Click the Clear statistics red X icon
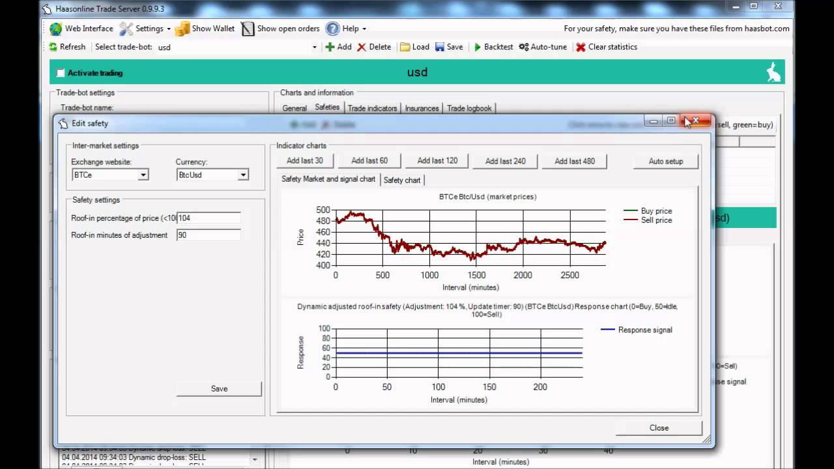Image resolution: width=834 pixels, height=469 pixels. (581, 47)
